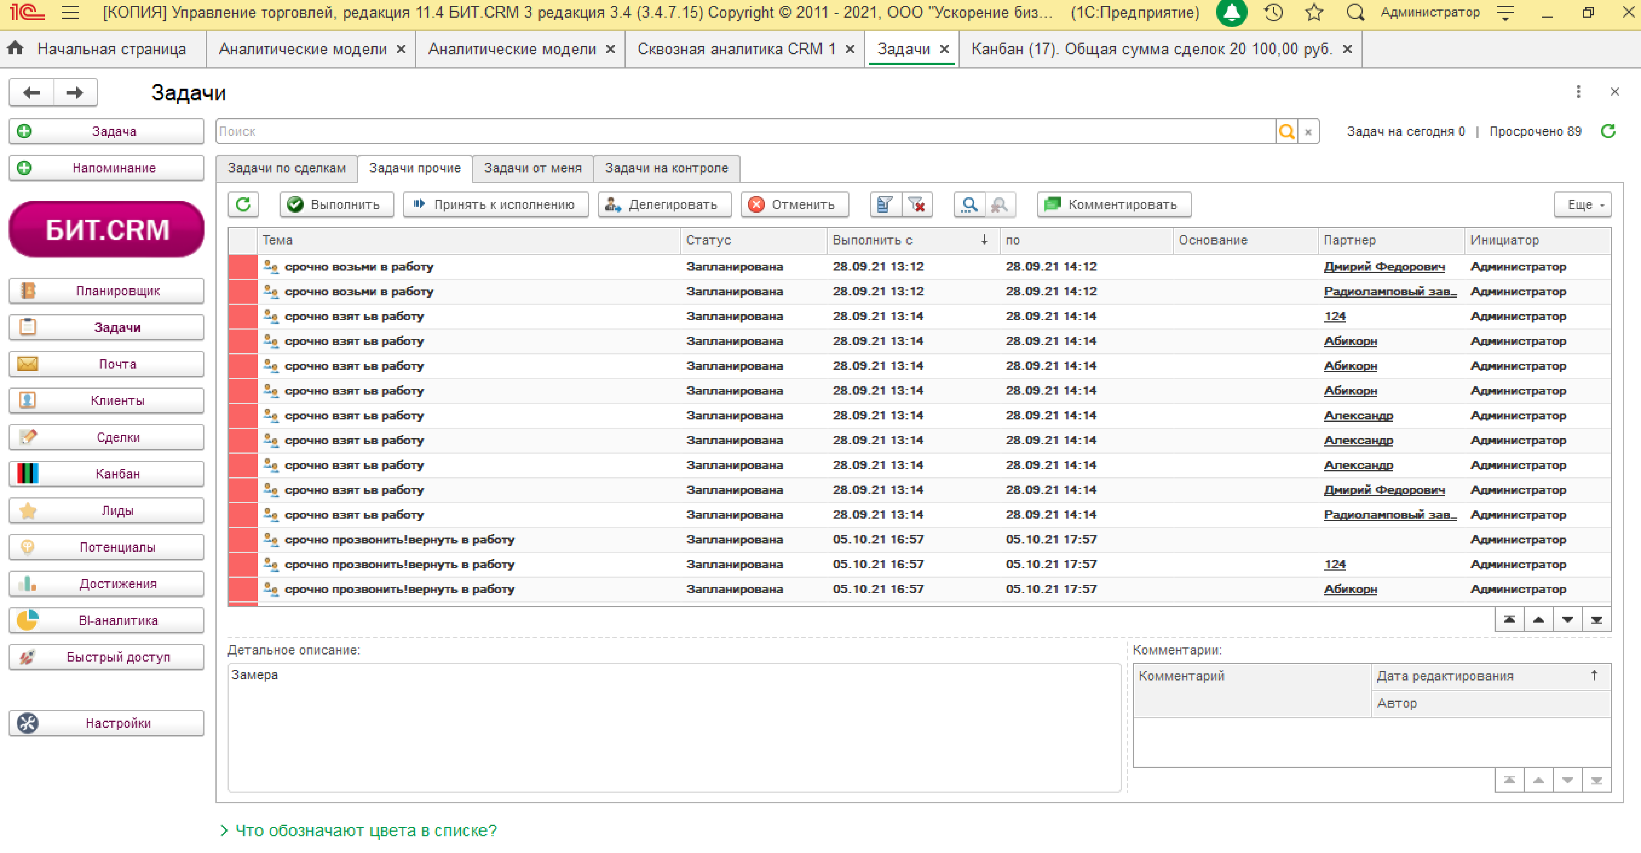Open Настройки from the sidebar
1641x853 pixels.
coord(106,724)
